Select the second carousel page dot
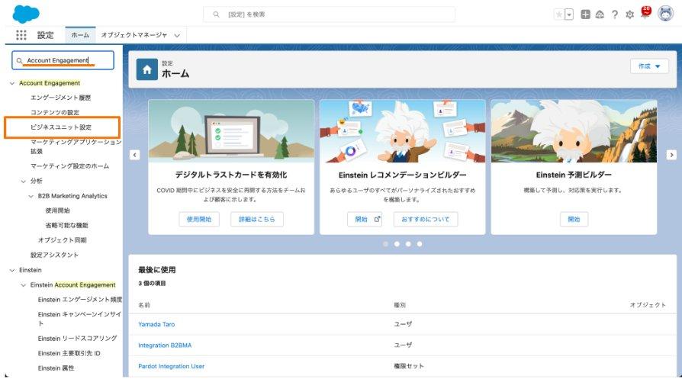The height and width of the screenshot is (379, 682). (x=397, y=244)
